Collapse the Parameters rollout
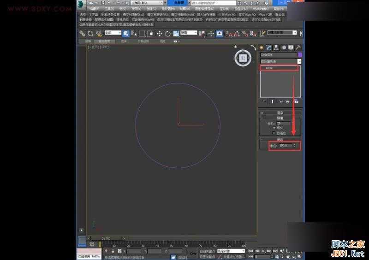Screen dimensions: 369x260 [280, 139]
